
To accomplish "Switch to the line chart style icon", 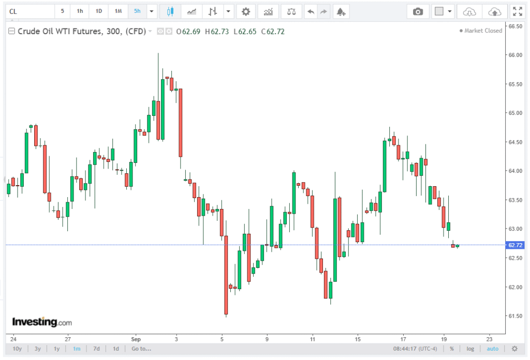I will click(x=192, y=11).
